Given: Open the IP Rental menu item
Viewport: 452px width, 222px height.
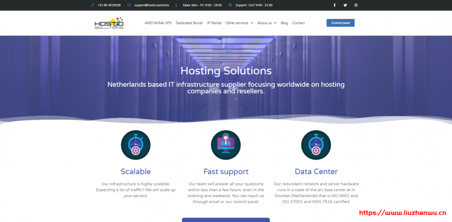Looking at the screenshot, I should [x=214, y=23].
